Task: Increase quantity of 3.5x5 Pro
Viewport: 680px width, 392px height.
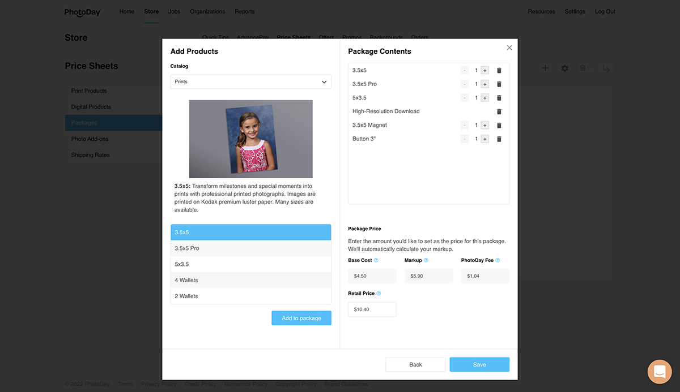Action: [x=484, y=84]
